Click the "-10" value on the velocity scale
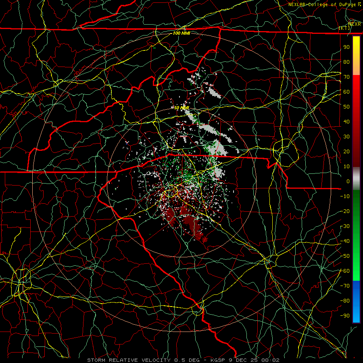 (x=345, y=196)
